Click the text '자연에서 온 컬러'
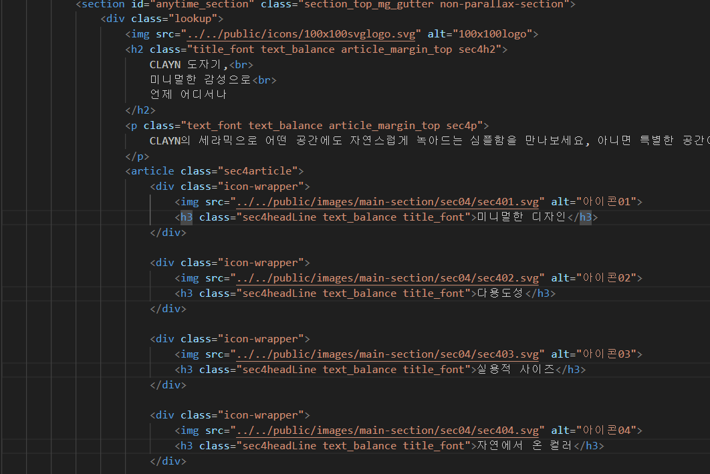710x474 pixels. click(x=525, y=446)
